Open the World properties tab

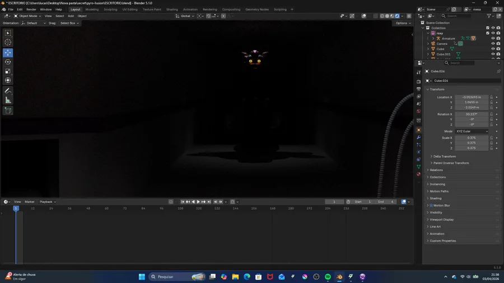(418, 111)
